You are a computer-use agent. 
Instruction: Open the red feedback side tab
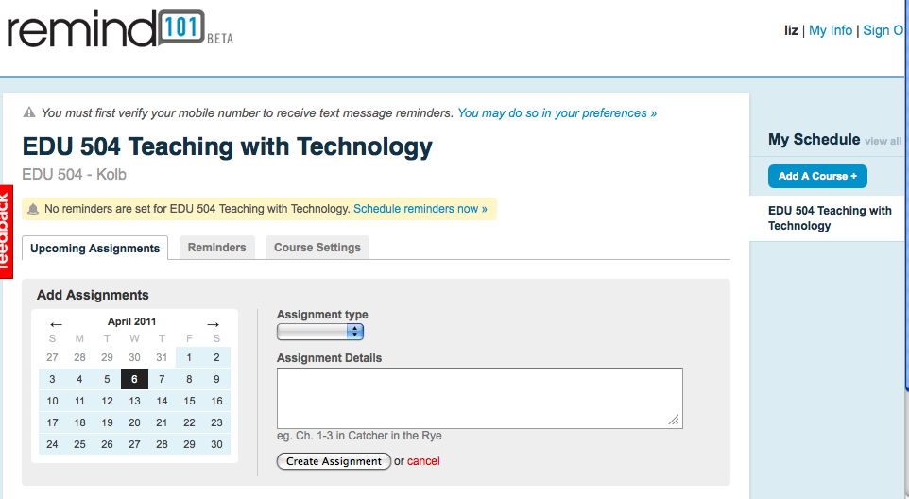click(6, 232)
